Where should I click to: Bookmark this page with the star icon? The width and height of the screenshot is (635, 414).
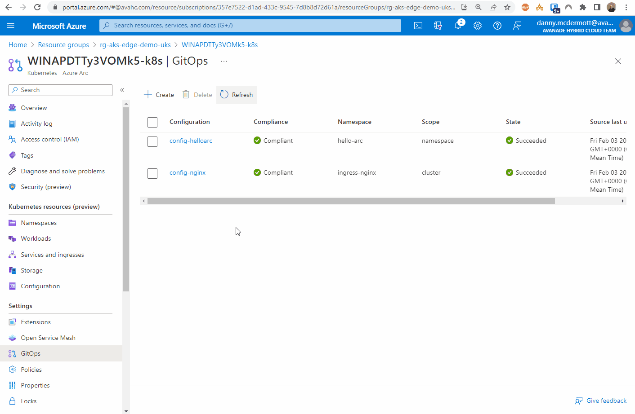[507, 7]
